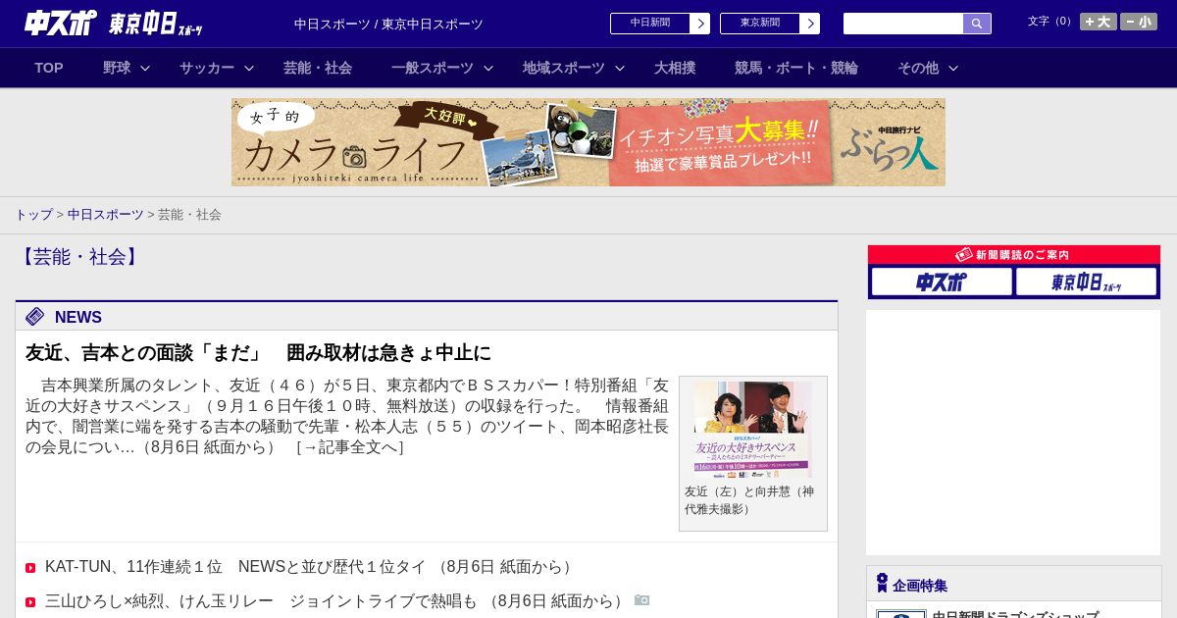
Task: Click arrow next to 東京新聞 button
Action: (x=810, y=24)
